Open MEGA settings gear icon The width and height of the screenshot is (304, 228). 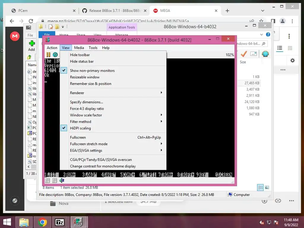point(292,61)
